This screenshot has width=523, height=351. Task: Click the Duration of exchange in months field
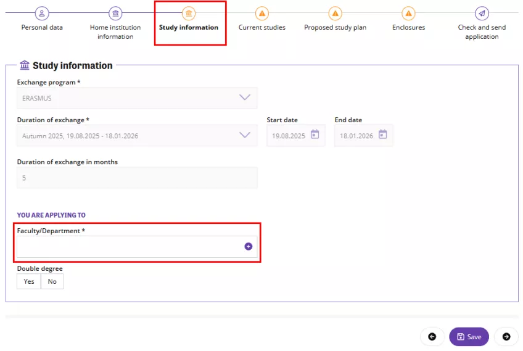pos(137,178)
